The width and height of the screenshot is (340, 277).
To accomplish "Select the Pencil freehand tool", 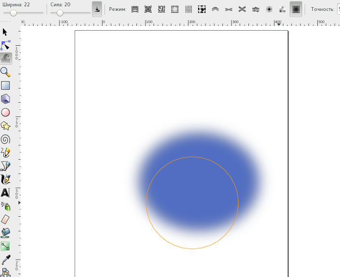I will 5,153.
